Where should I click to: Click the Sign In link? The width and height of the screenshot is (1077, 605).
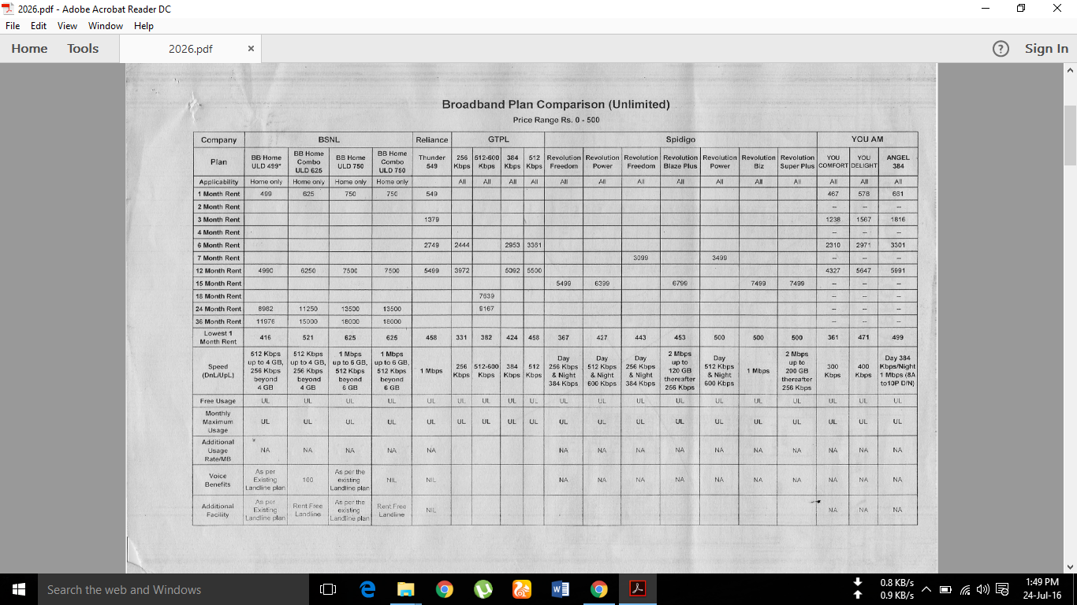point(1046,49)
